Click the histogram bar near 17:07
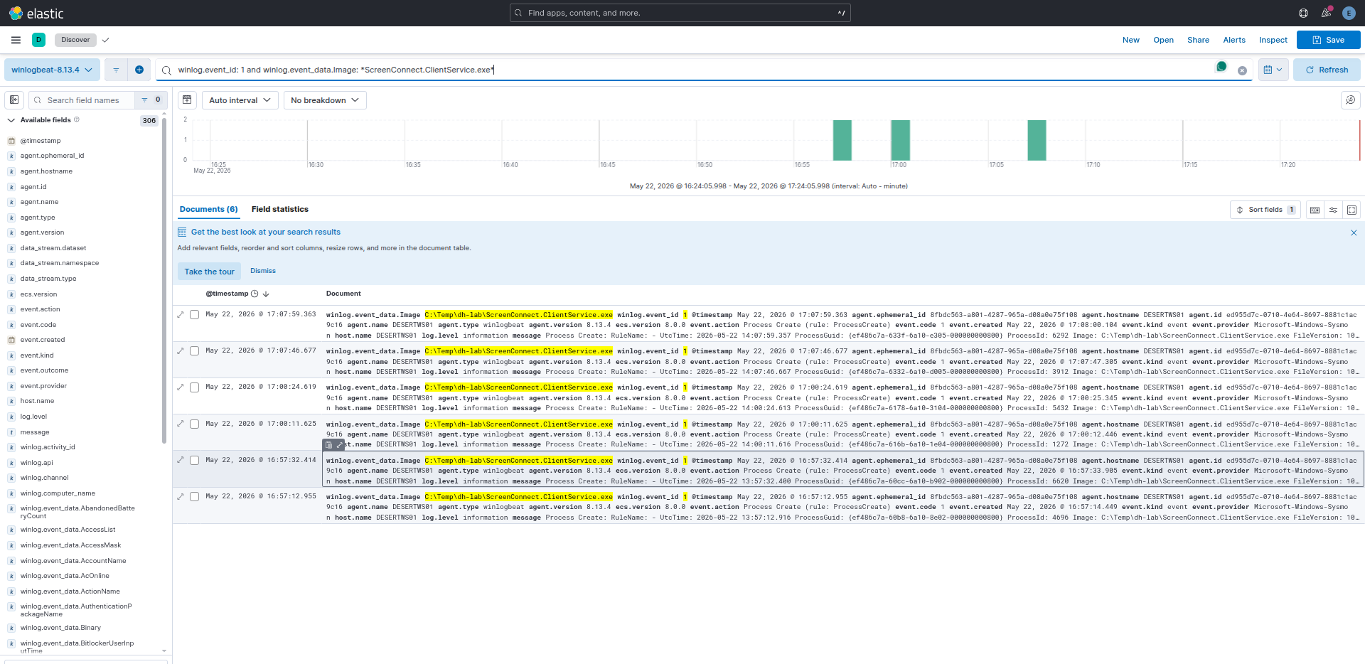Viewport: 1365px width, 664px height. [1037, 140]
